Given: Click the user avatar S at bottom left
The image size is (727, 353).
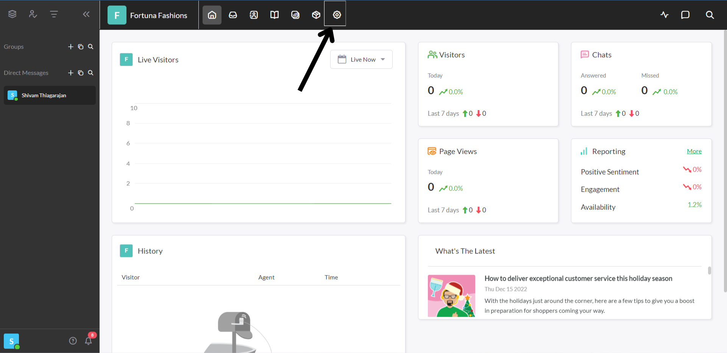Looking at the screenshot, I should click(11, 341).
